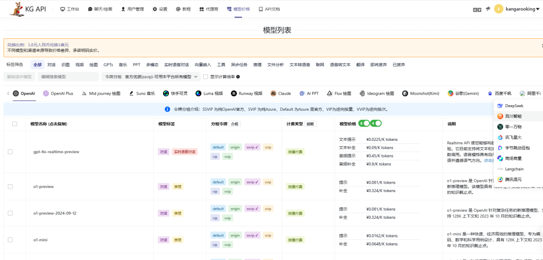543x260 pixels.
Task: Open the 令牌分组 dropdown selector
Action: click(x=151, y=77)
